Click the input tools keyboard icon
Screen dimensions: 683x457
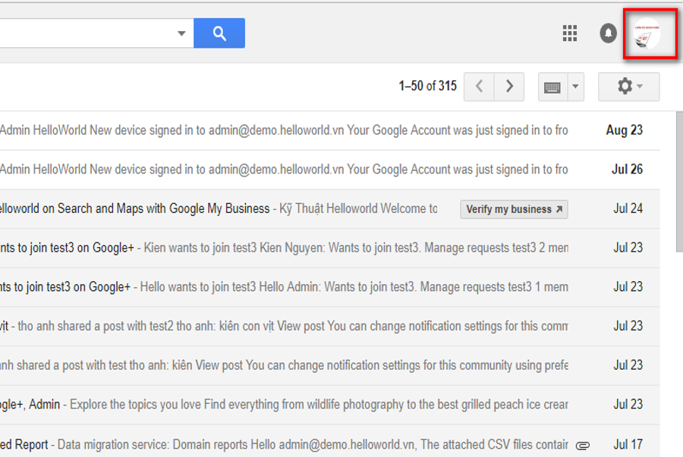(552, 87)
